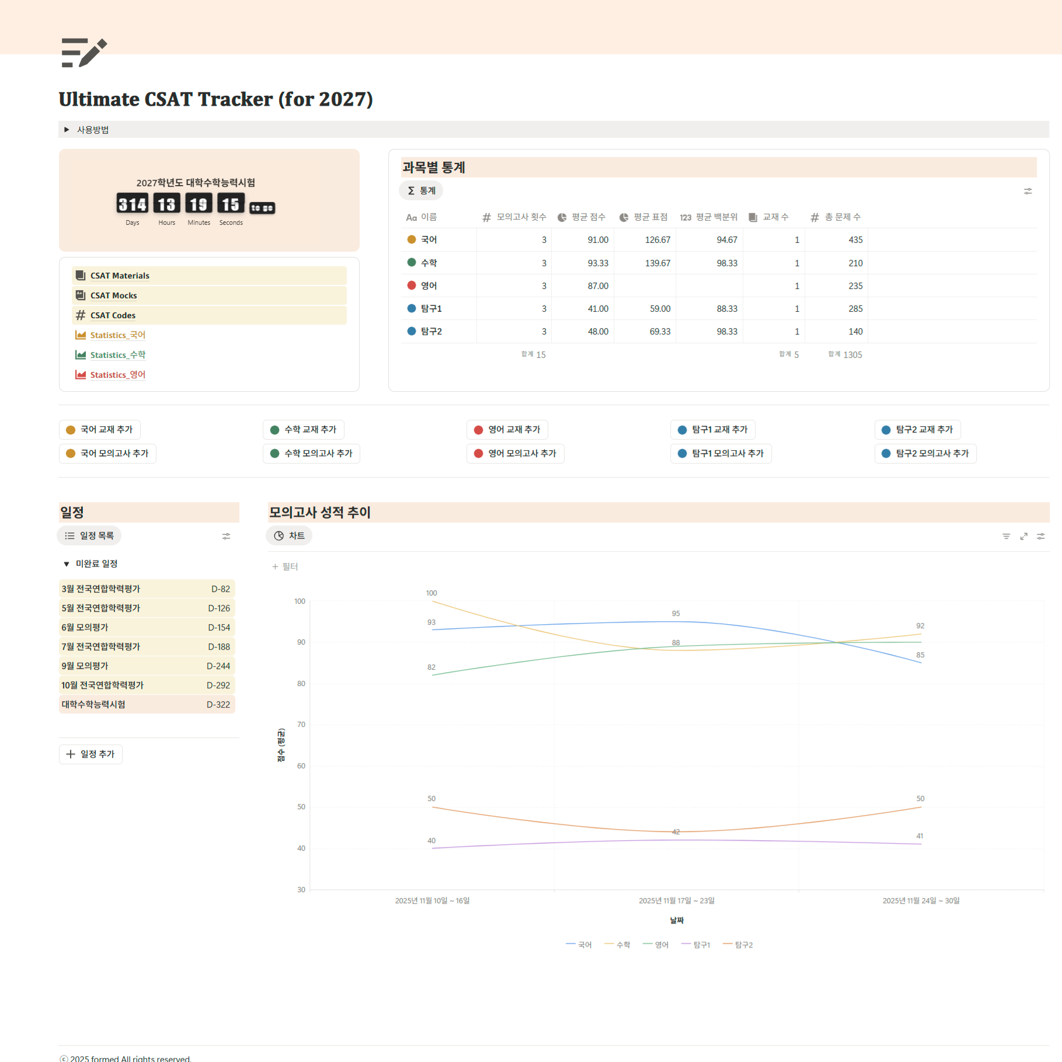The height and width of the screenshot is (1062, 1062).
Task: Open view settings icon in 과목별 통계
Action: pyautogui.click(x=1028, y=191)
